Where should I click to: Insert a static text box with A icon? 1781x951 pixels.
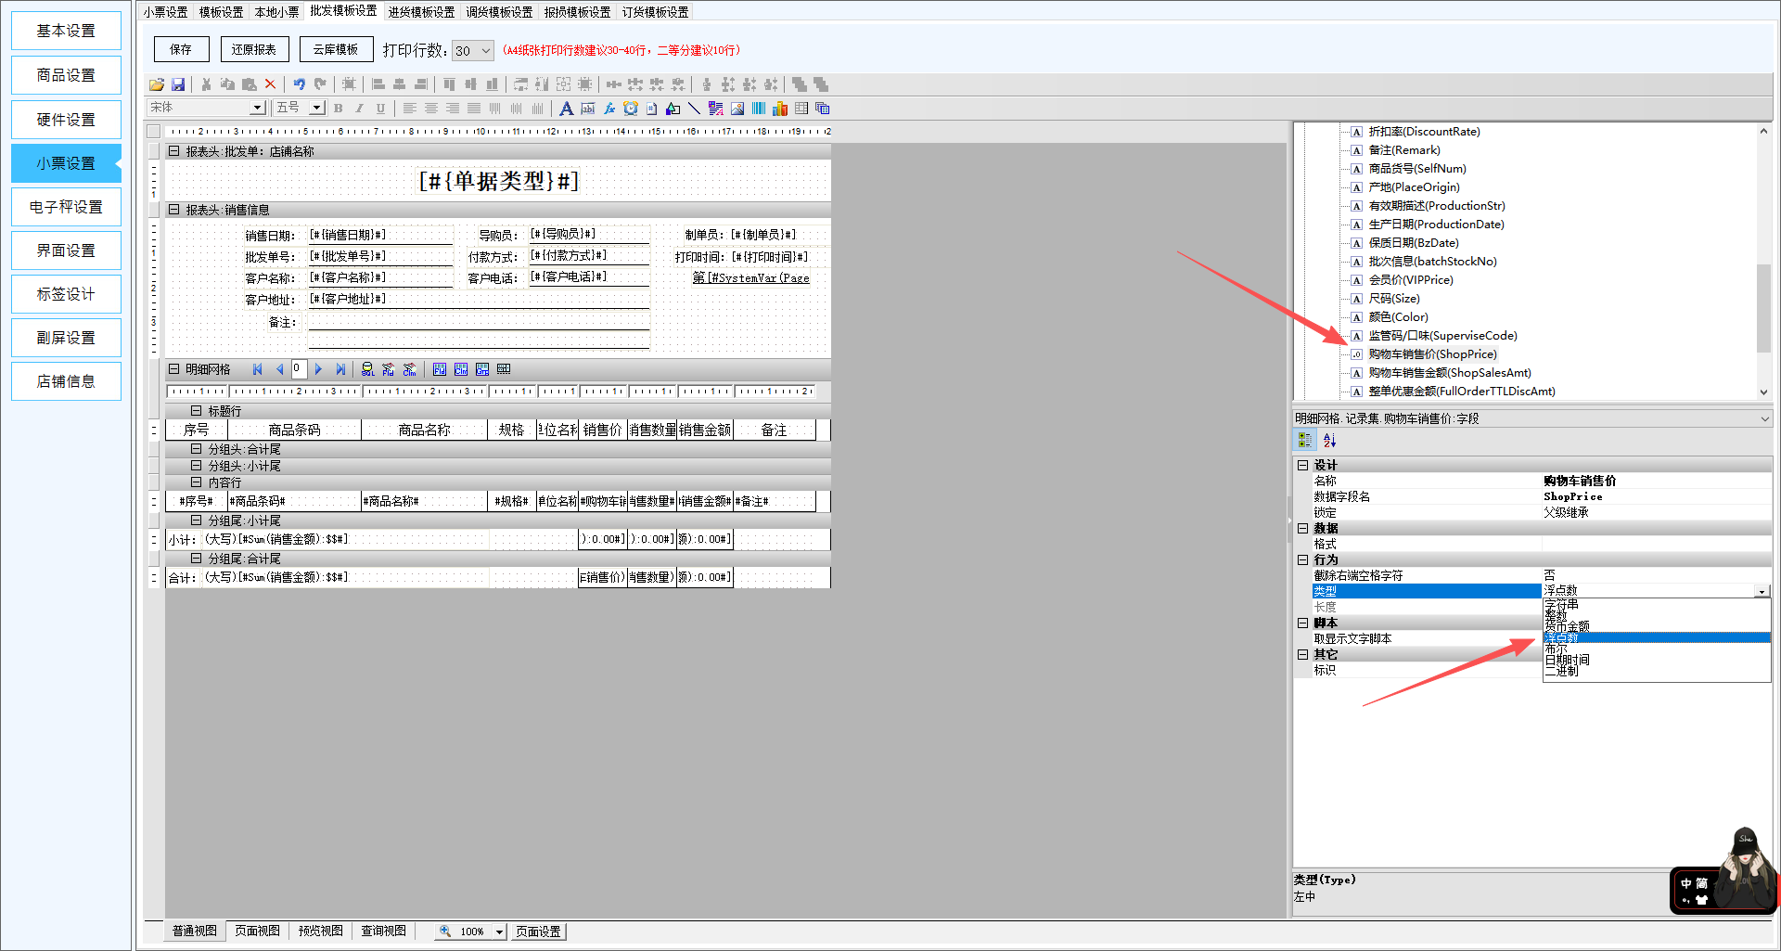tap(566, 109)
